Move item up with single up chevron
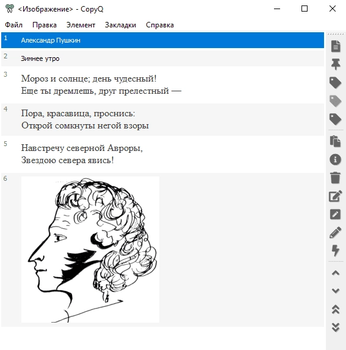Viewport: 346px width, 350px height. tap(336, 273)
